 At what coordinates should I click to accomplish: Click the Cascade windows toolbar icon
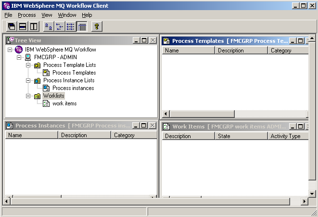[x=12, y=26]
